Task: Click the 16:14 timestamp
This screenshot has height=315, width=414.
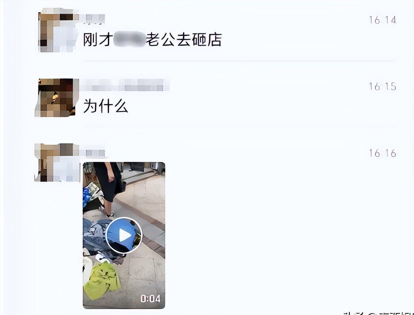Action: pyautogui.click(x=382, y=20)
